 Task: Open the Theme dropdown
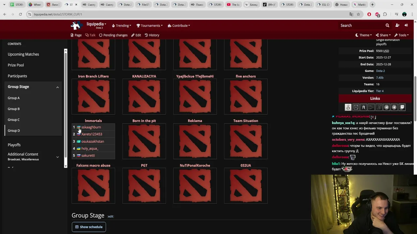pyautogui.click(x=364, y=35)
